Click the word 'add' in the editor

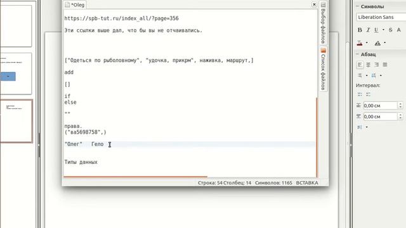pyautogui.click(x=69, y=72)
